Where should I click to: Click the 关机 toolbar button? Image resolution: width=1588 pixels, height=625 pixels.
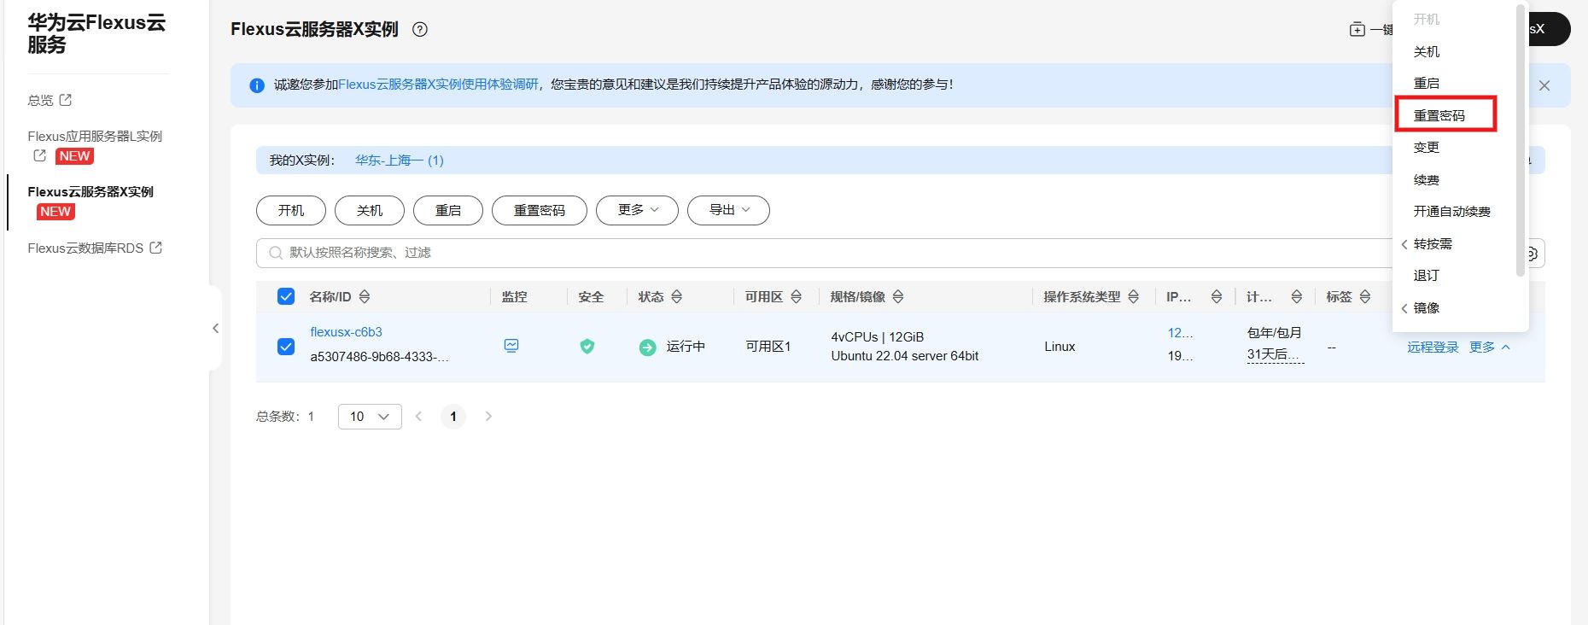click(370, 210)
